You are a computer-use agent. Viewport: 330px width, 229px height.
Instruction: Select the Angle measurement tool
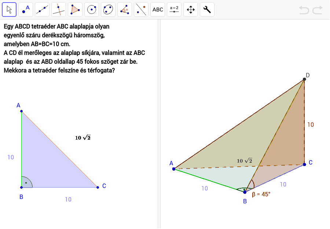click(x=125, y=10)
